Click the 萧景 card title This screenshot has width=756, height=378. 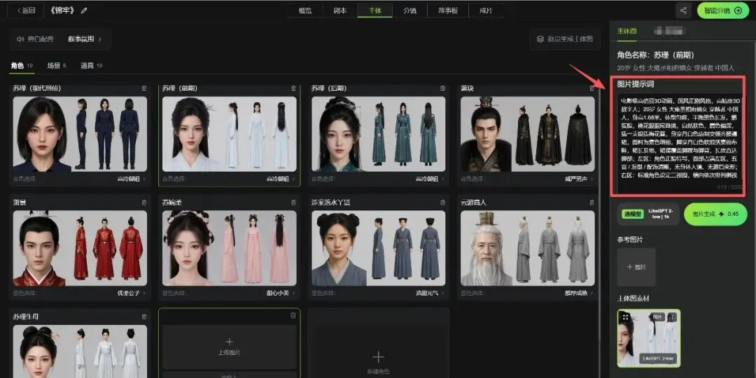point(20,203)
